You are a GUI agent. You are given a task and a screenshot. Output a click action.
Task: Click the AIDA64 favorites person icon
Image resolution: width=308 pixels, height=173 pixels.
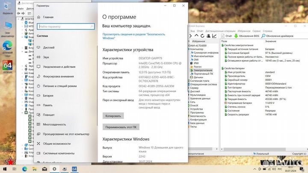tap(208, 36)
